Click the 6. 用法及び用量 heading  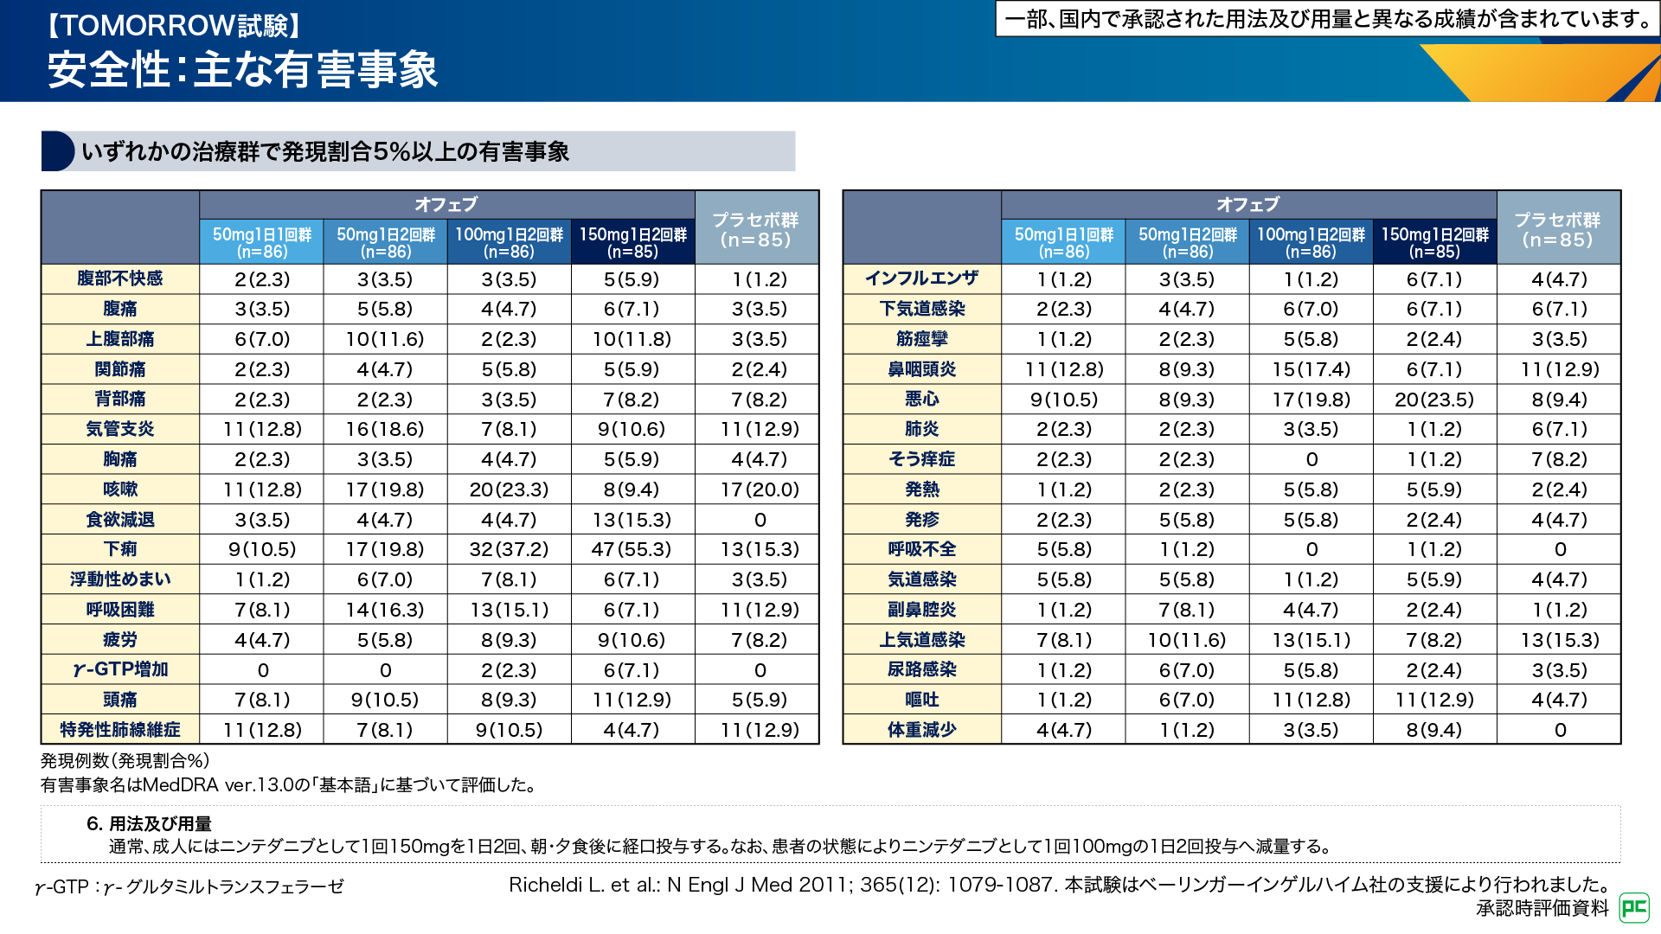(149, 823)
